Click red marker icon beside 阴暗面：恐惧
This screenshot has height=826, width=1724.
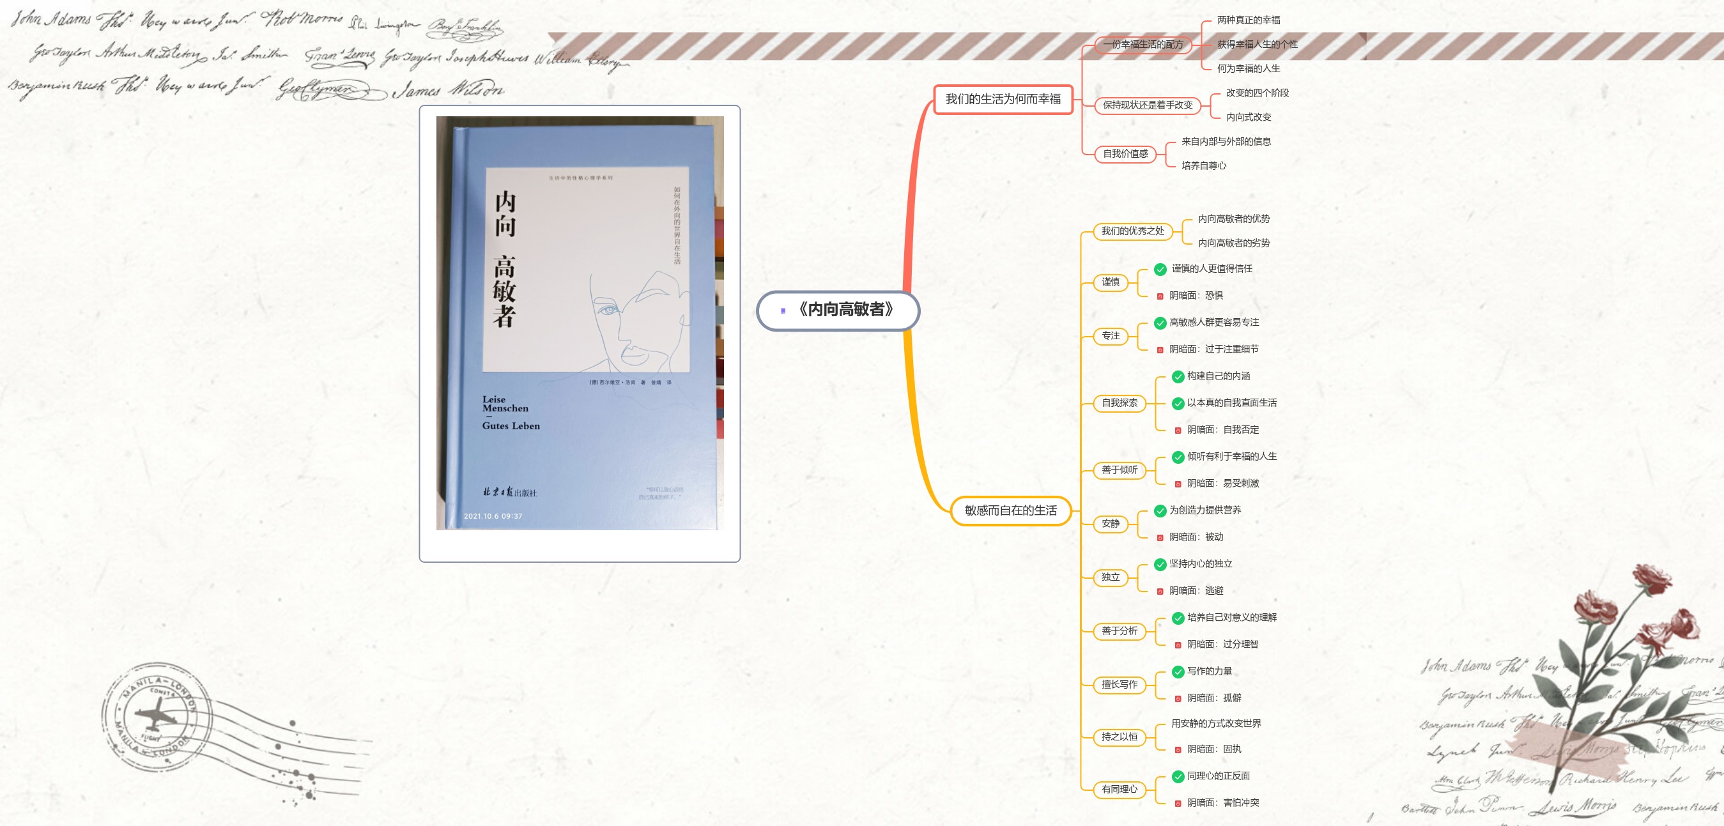pos(1160,296)
